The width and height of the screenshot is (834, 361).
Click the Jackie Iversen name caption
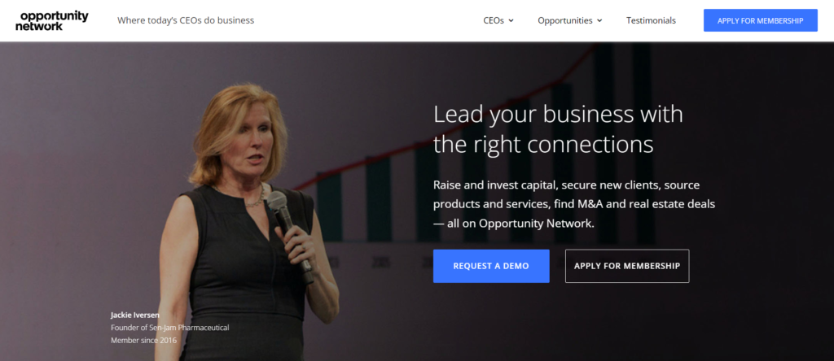click(134, 315)
